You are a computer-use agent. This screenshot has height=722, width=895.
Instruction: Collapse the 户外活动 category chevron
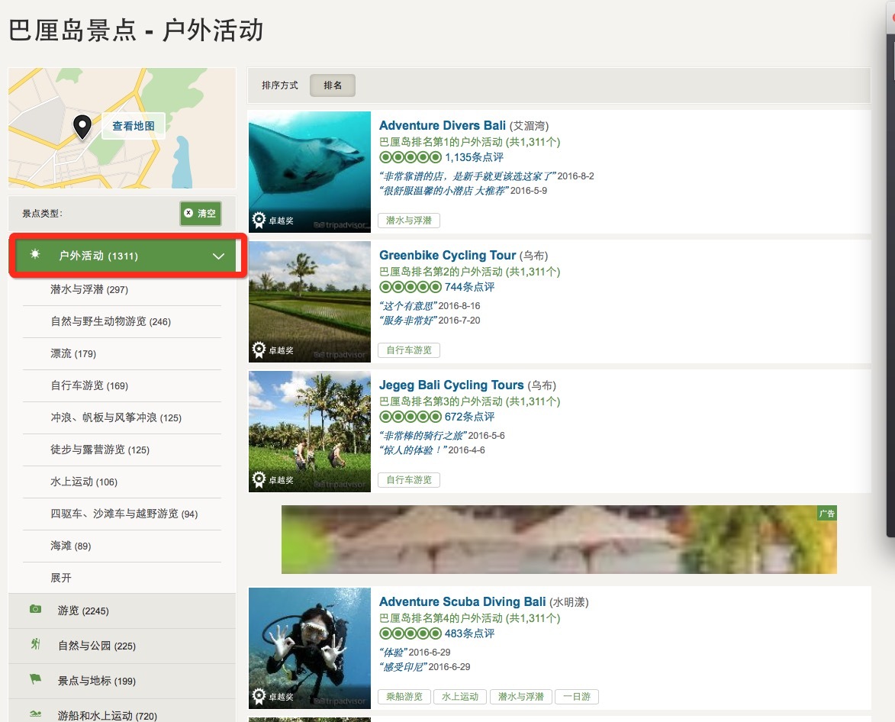coord(218,256)
